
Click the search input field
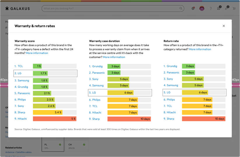click(x=111, y=9)
